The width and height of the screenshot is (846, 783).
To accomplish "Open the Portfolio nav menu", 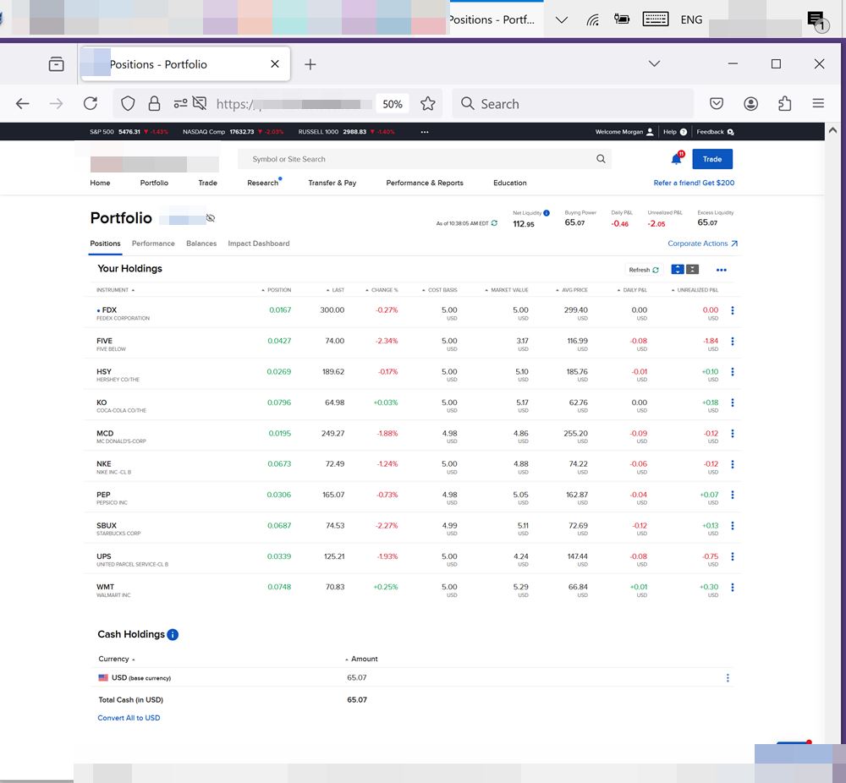I will pos(154,183).
